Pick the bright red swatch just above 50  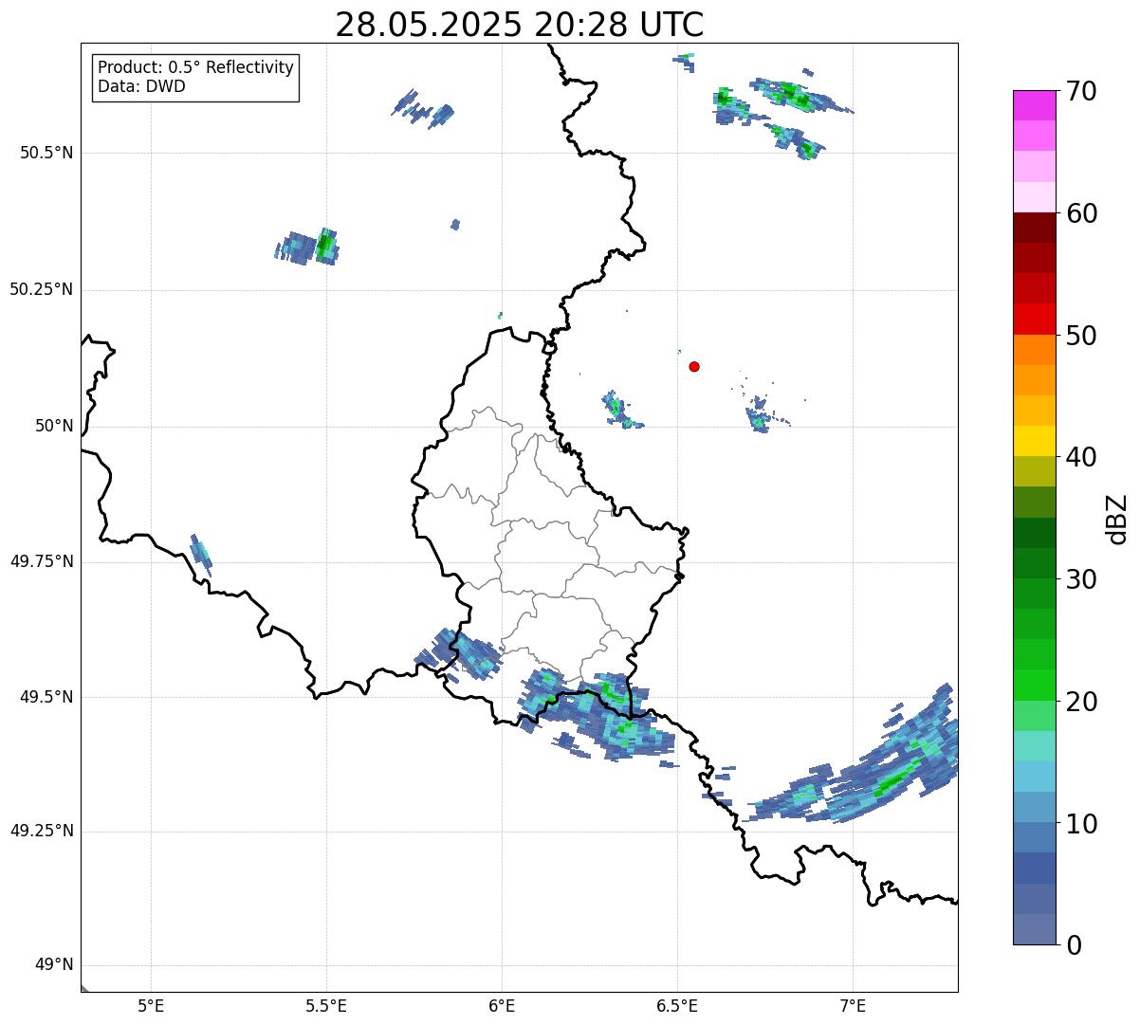point(1034,319)
